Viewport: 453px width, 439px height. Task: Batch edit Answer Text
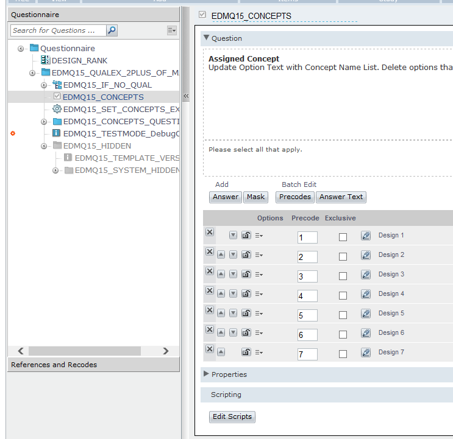[x=341, y=197]
